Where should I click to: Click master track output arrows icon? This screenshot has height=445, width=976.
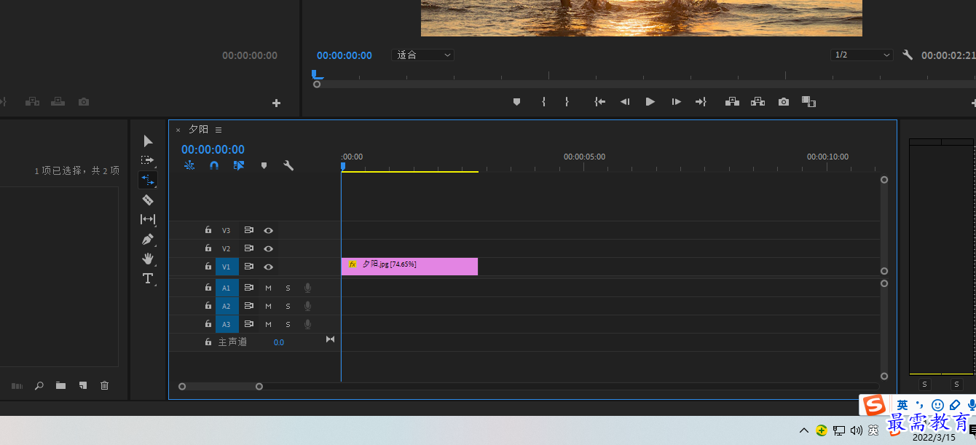tap(330, 339)
